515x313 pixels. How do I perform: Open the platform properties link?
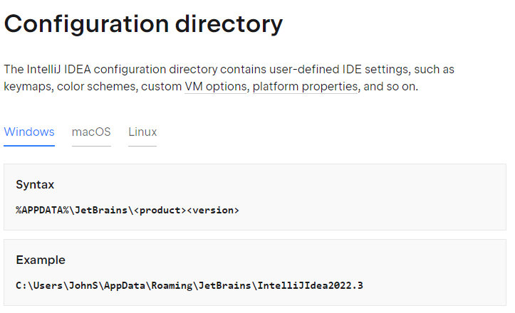tap(305, 87)
